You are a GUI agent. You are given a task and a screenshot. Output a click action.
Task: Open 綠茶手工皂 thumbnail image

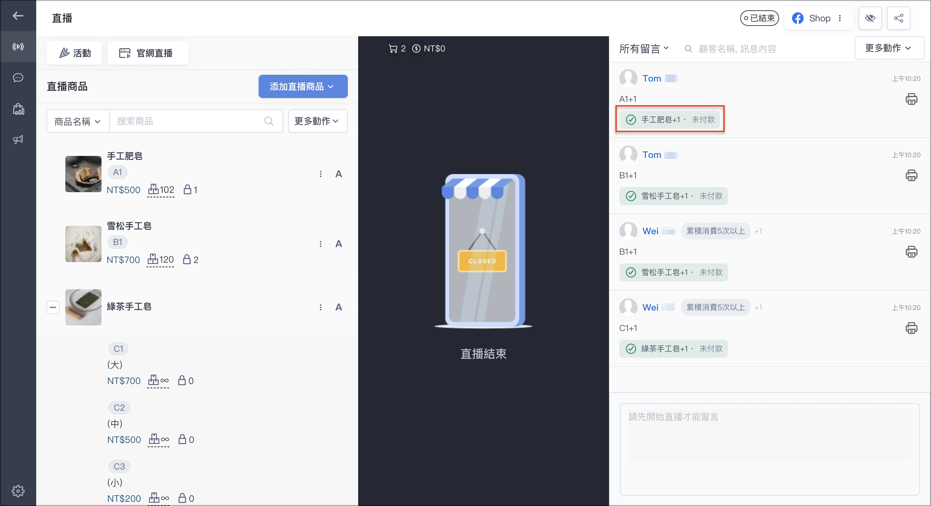click(x=83, y=307)
